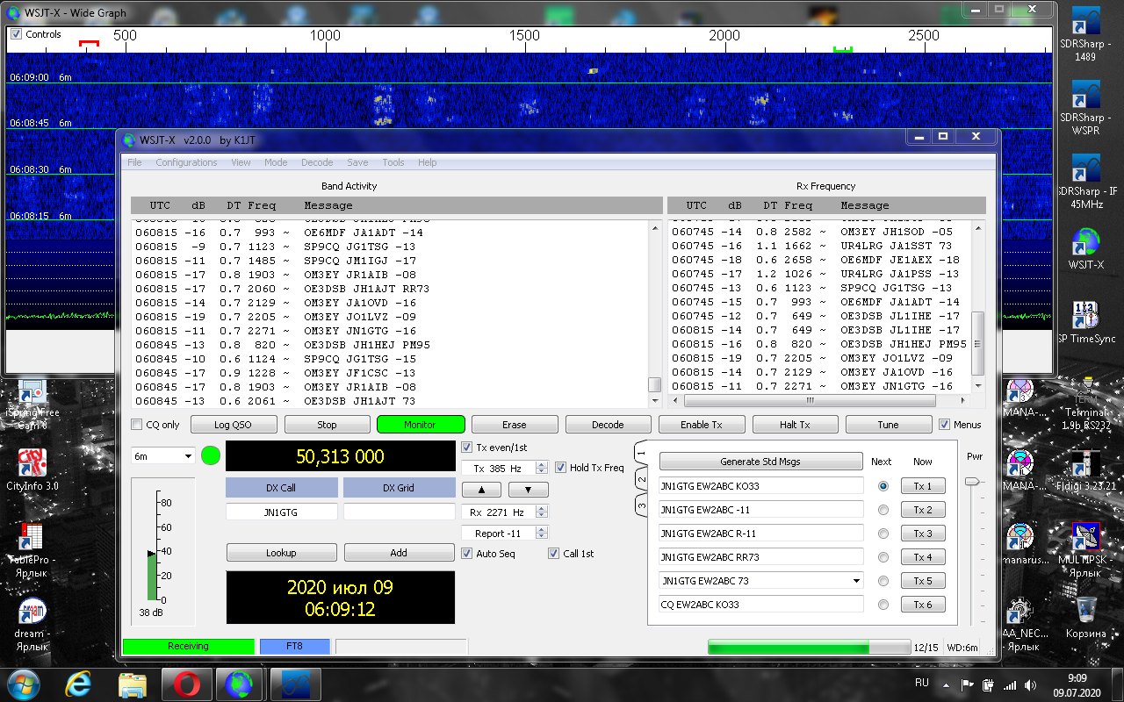The image size is (1124, 702).
Task: Click the DX Grid input field
Action: [399, 512]
